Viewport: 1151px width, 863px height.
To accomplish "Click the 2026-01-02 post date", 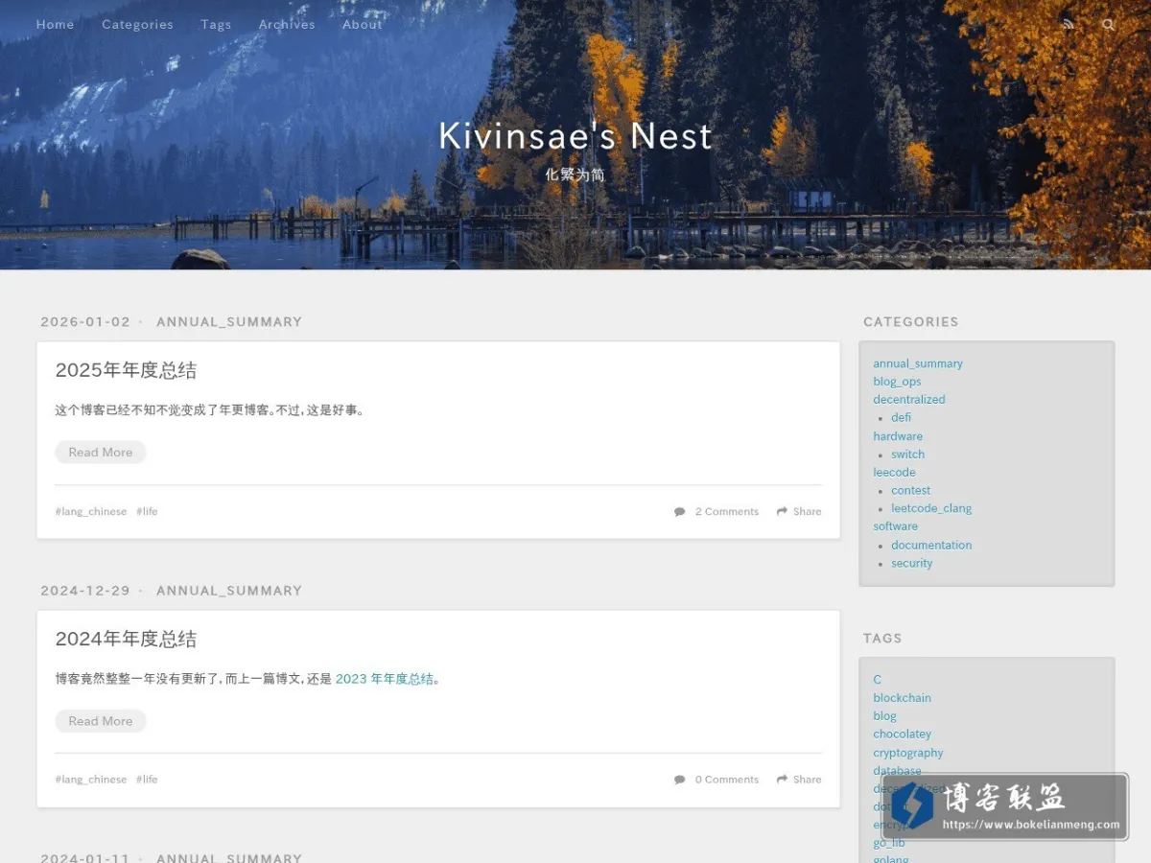I will point(85,322).
